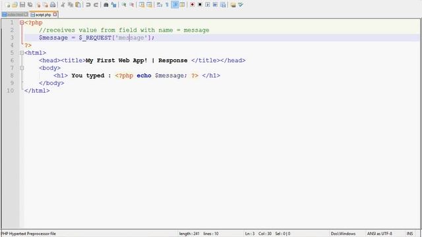Viewport: 422px width, 237px height.
Task: Click the checkmark icon at toolbar end
Action: (241, 5)
